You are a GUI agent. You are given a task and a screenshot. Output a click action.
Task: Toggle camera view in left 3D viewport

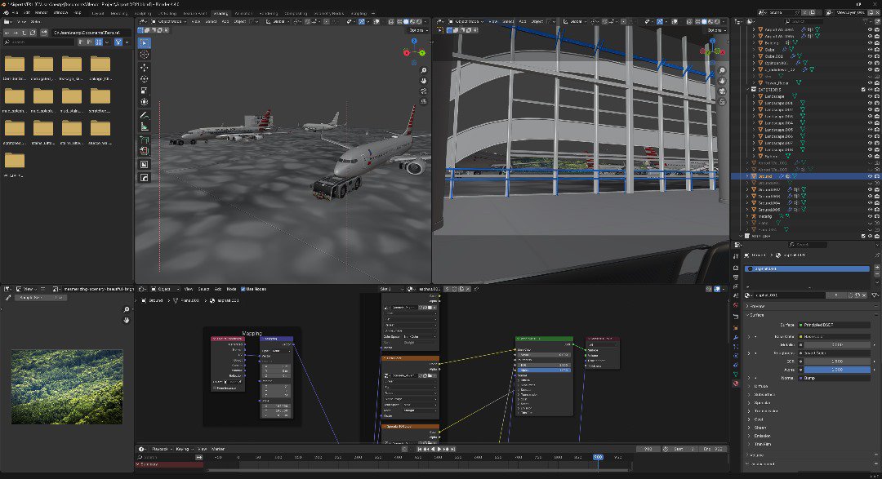point(423,91)
